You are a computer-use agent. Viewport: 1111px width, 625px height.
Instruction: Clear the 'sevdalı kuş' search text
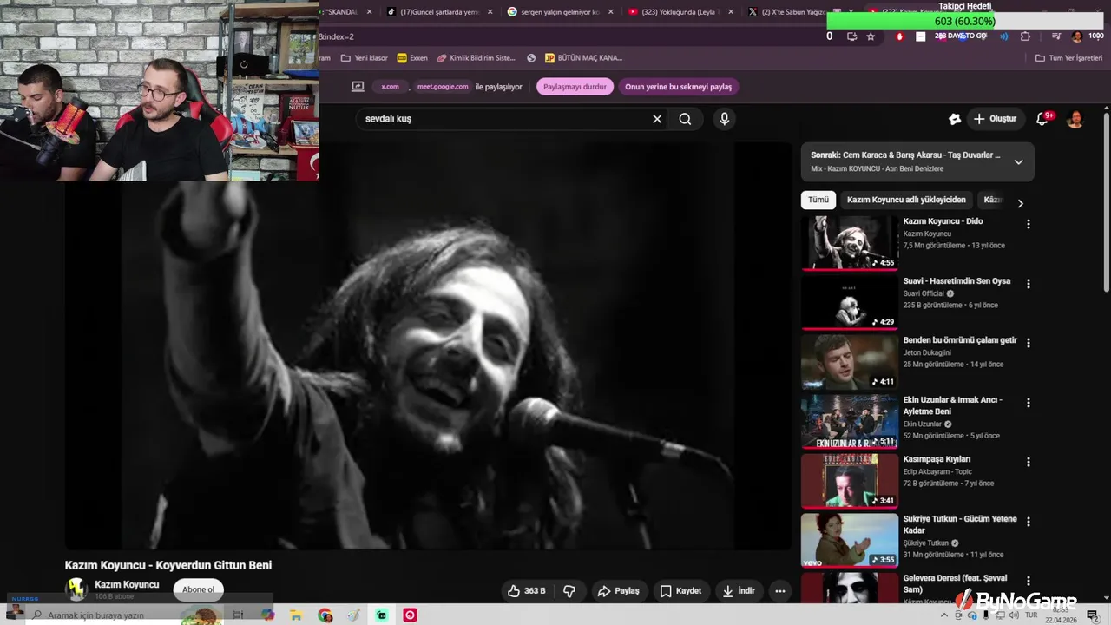[657, 119]
